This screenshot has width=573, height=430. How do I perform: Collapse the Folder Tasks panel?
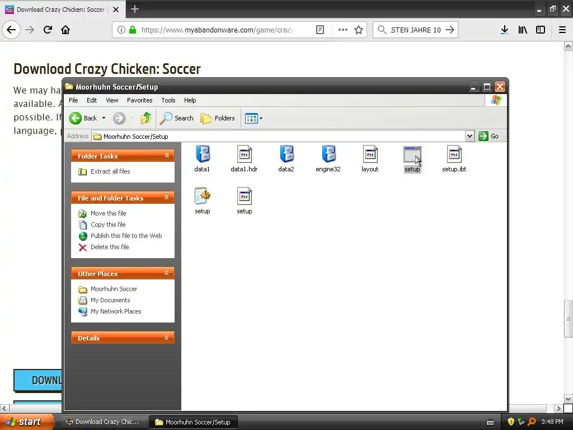coord(167,156)
